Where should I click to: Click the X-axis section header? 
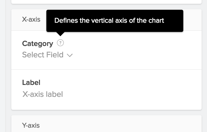[31, 19]
